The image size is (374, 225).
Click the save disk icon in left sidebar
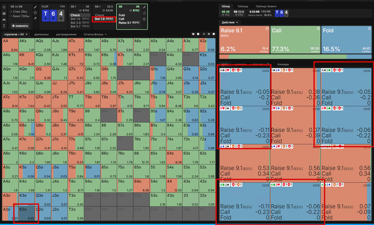[4, 13]
